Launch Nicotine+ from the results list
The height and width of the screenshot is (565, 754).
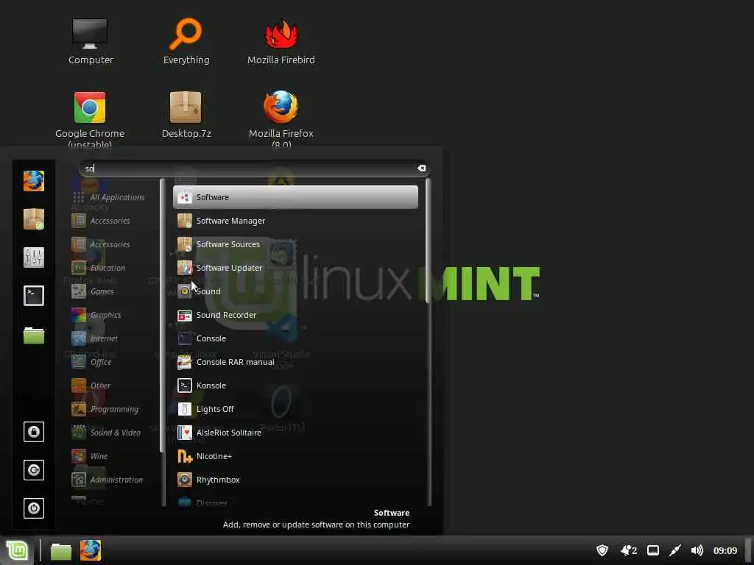(x=295, y=456)
